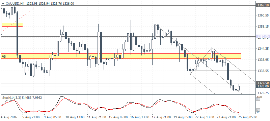Viewport: 270px width, 121px height.
Task: Click the 10 Aug 13:00 time label
Action: tap(75, 118)
